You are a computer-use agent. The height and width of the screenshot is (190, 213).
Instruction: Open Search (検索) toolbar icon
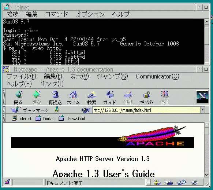91,98
